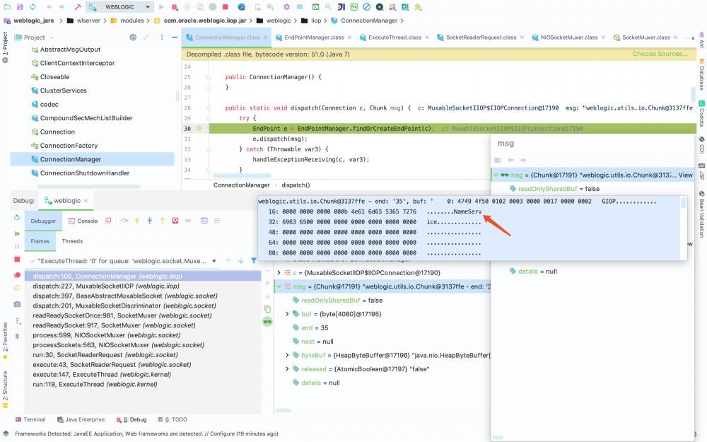Open Settings via the gear icon
The image size is (707, 442).
point(287,6)
